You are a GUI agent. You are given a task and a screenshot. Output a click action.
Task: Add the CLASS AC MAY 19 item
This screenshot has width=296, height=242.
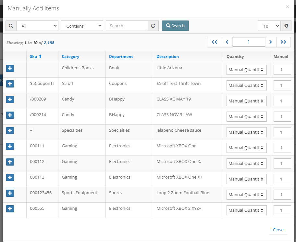10,100
